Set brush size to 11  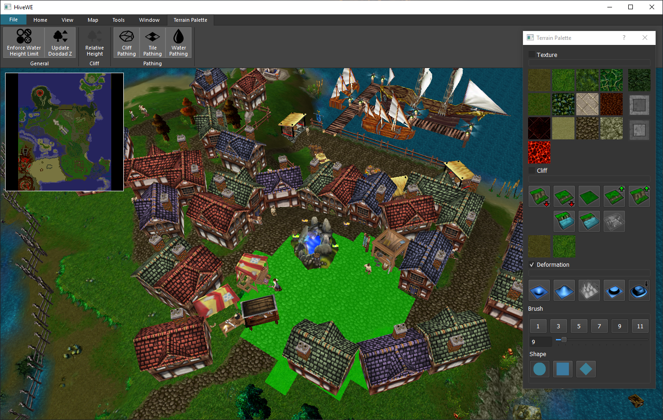pos(640,326)
